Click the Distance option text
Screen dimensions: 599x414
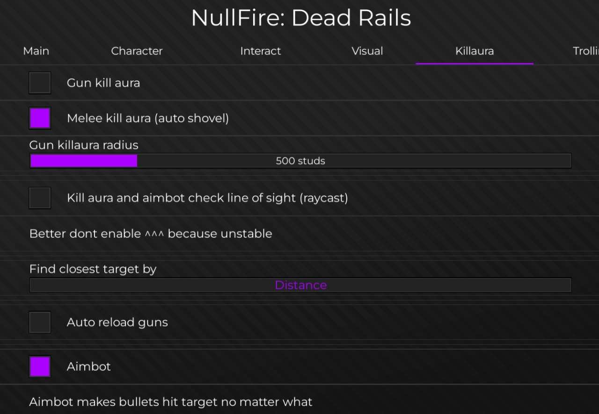click(300, 285)
